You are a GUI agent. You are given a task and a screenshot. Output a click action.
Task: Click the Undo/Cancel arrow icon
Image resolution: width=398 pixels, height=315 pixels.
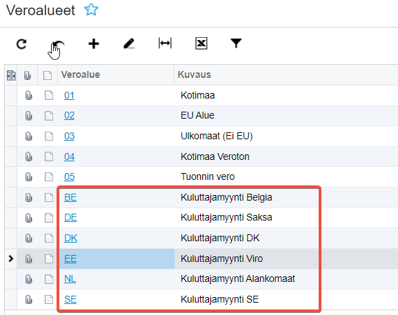pyautogui.click(x=59, y=44)
